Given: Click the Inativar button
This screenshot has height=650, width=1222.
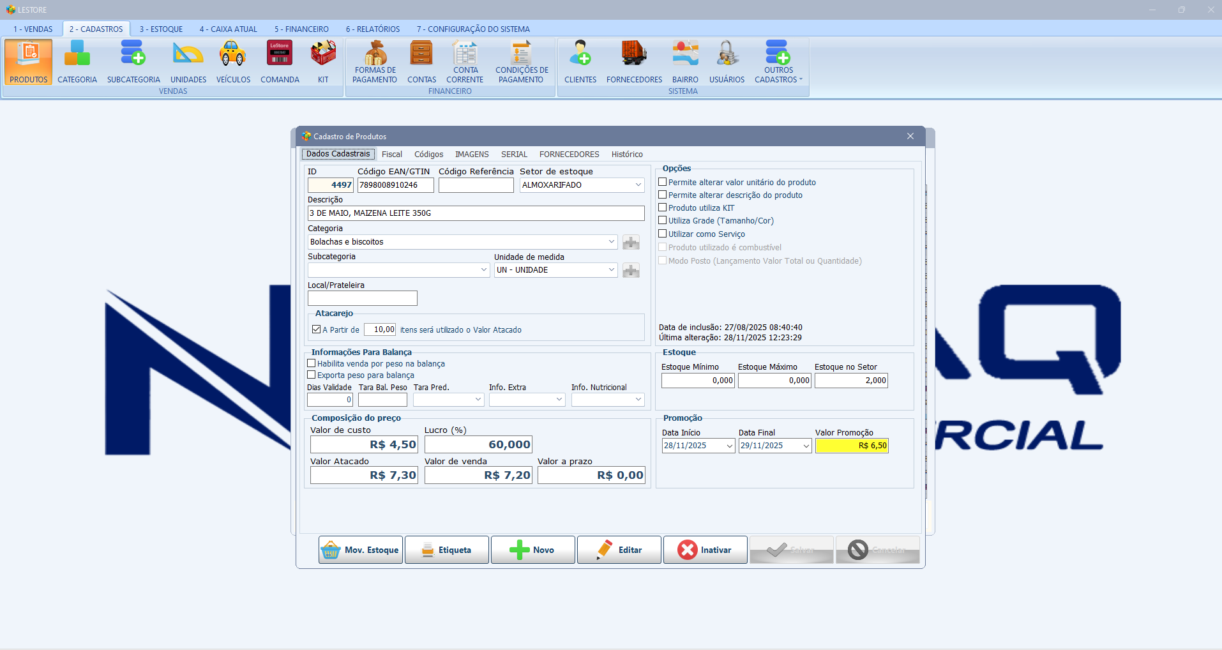Looking at the screenshot, I should coord(705,550).
